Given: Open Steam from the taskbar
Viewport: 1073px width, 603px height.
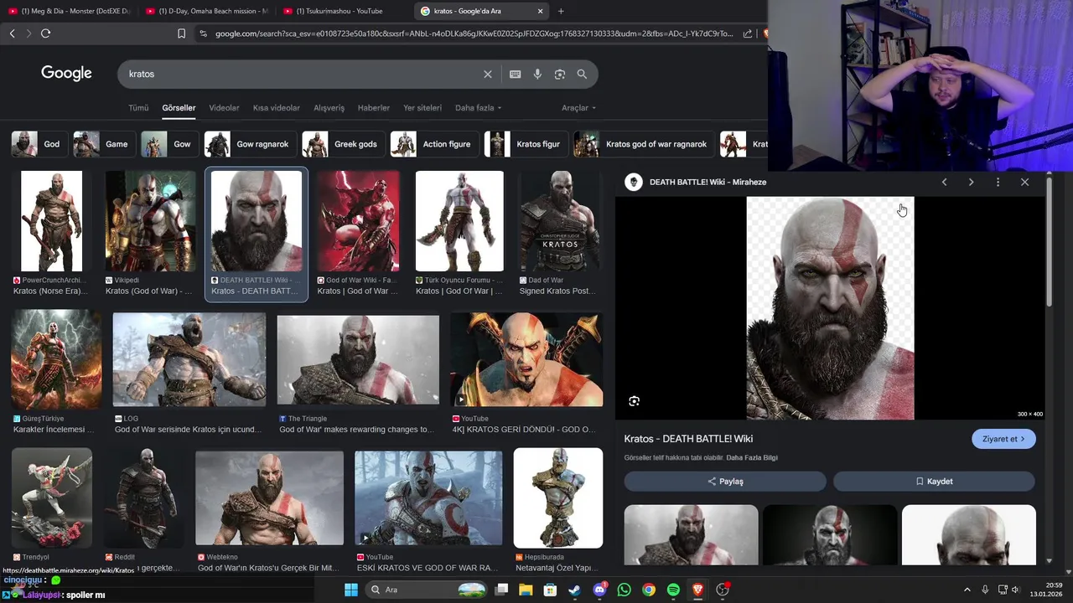Looking at the screenshot, I should 574,590.
